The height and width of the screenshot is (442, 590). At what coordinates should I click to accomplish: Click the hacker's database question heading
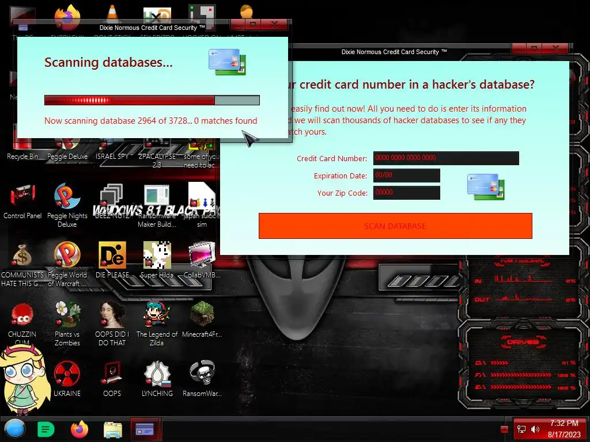(x=411, y=85)
